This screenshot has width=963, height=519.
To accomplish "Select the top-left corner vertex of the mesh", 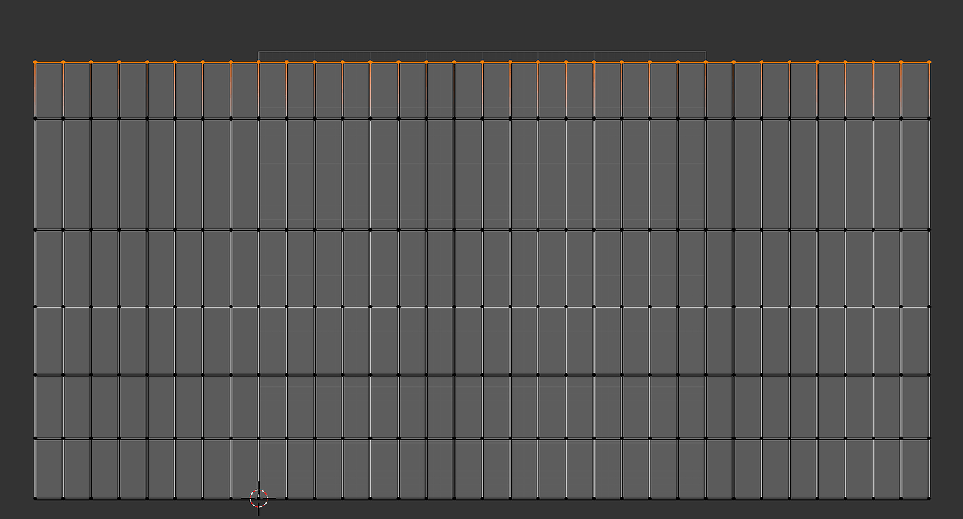I will click(36, 61).
